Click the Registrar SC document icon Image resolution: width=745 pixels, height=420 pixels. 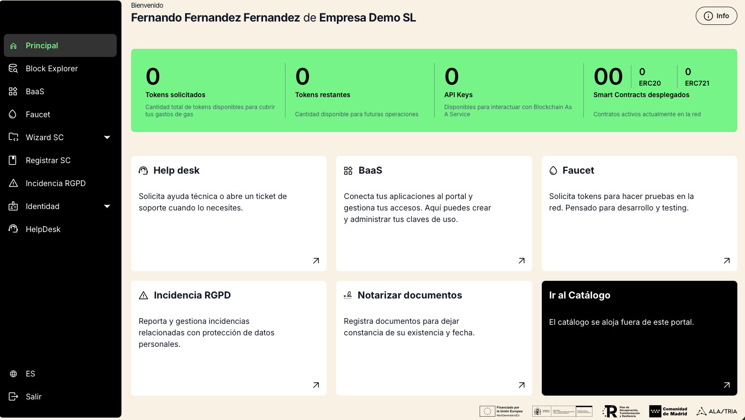pyautogui.click(x=13, y=160)
